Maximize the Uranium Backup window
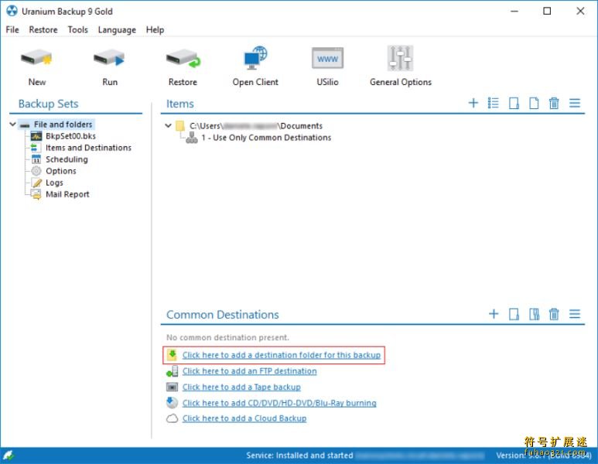 coord(547,11)
